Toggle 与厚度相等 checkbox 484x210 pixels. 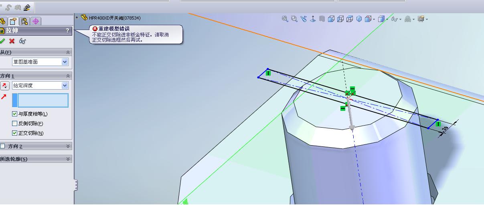pyautogui.click(x=15, y=114)
